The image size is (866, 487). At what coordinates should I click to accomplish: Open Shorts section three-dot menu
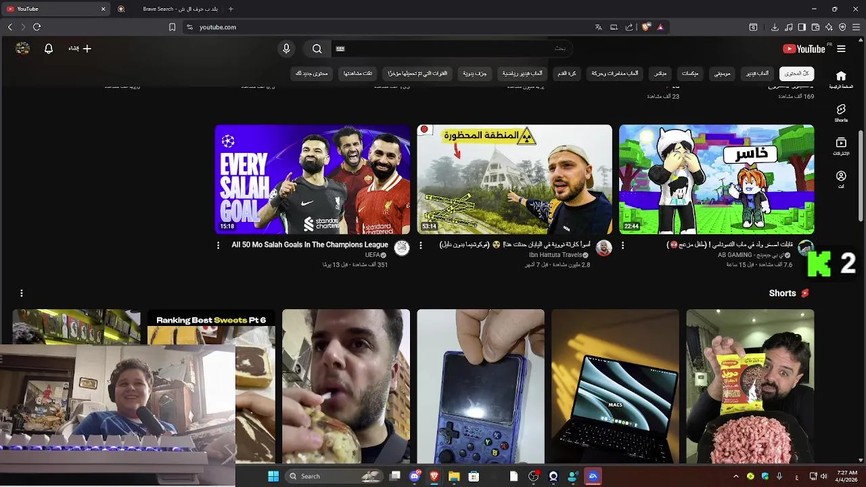pyautogui.click(x=22, y=294)
